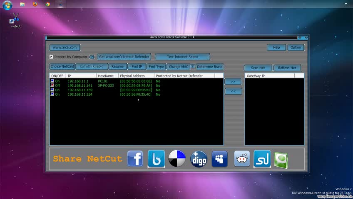Viewport: 353px width, 199px height.
Task: Open the Option button
Action: point(296,48)
